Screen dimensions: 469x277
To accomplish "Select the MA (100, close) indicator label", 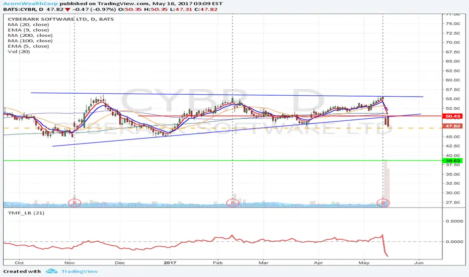I will coord(30,41).
